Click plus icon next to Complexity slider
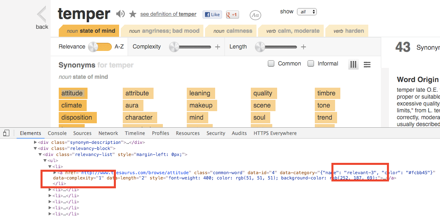This screenshot has width=440, height=217. point(218,47)
